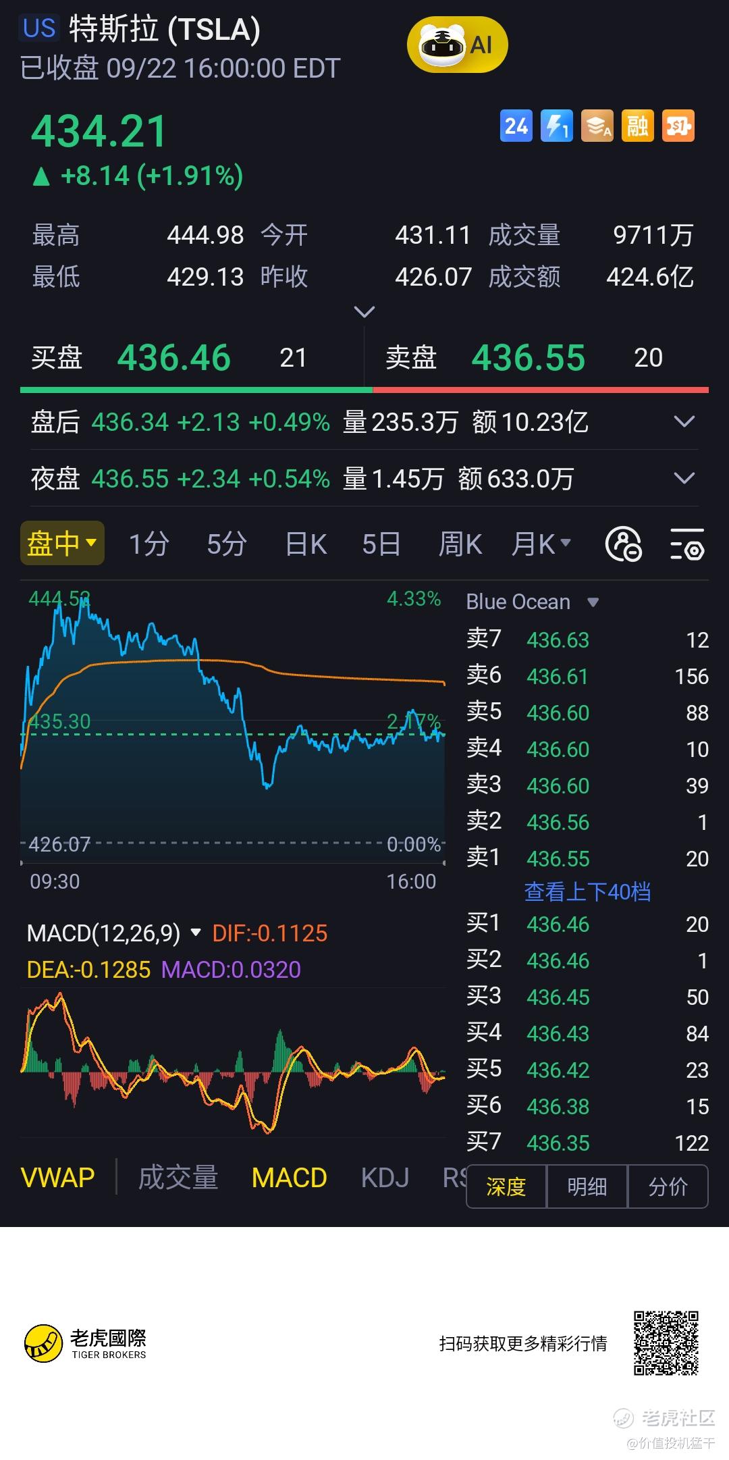The image size is (729, 1460).
Task: Tap the DIF:-0.1125 readout
Action: tap(269, 933)
